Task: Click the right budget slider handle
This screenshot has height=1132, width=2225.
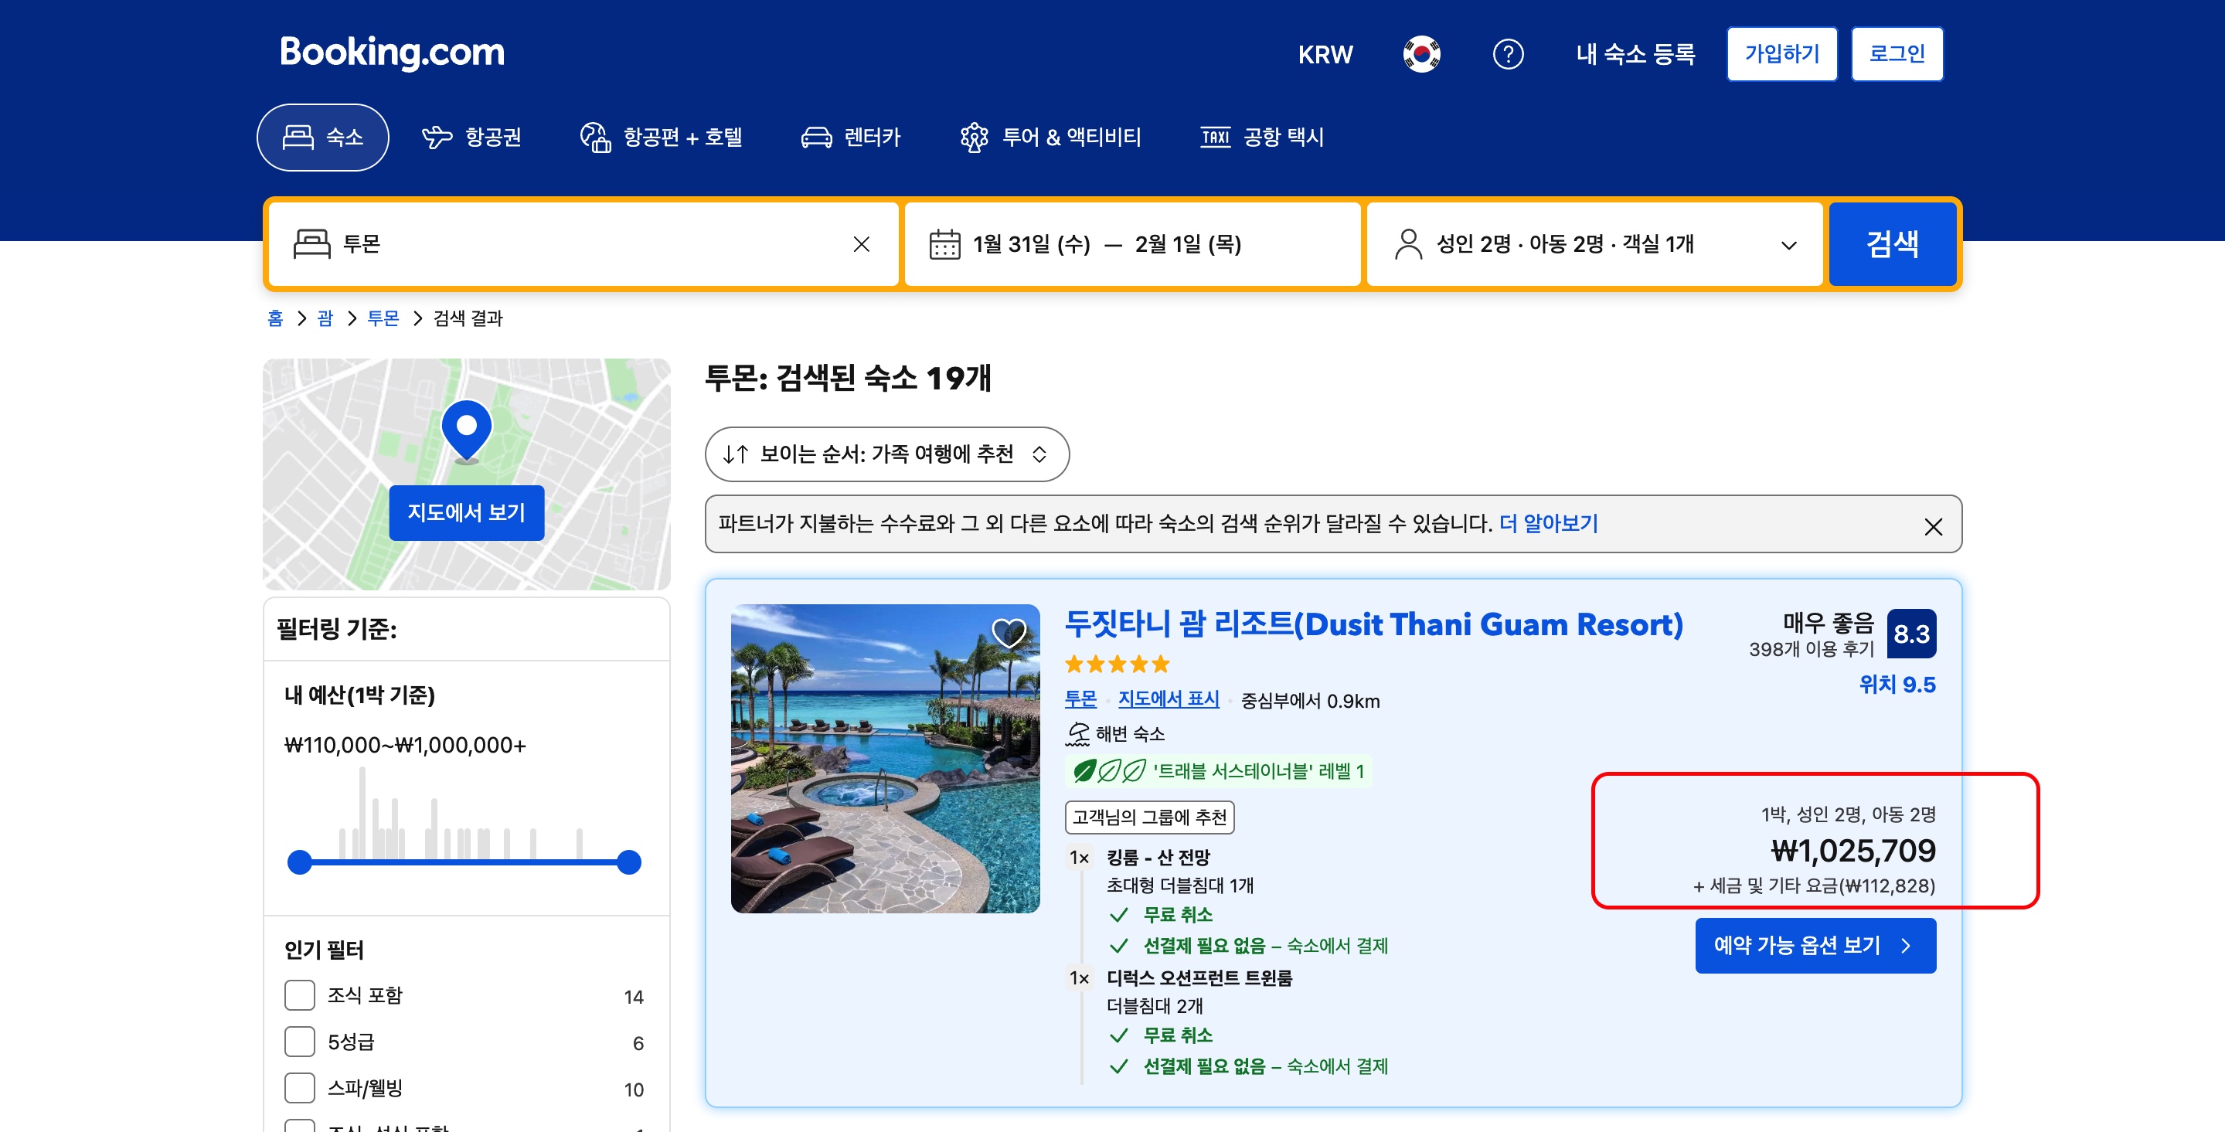Action: [x=629, y=862]
